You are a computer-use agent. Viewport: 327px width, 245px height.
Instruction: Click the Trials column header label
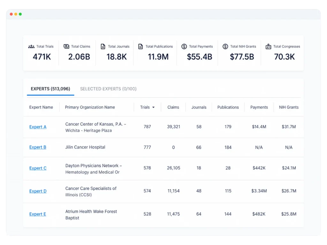pos(145,107)
